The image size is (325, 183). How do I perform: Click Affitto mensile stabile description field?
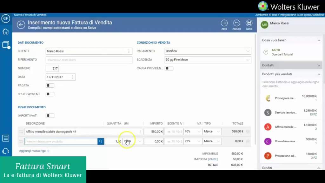[x=84, y=132]
